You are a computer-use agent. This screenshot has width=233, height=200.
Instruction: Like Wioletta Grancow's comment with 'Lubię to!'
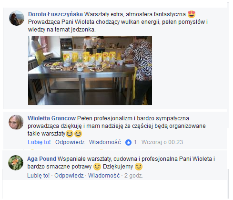pyautogui.click(x=39, y=142)
